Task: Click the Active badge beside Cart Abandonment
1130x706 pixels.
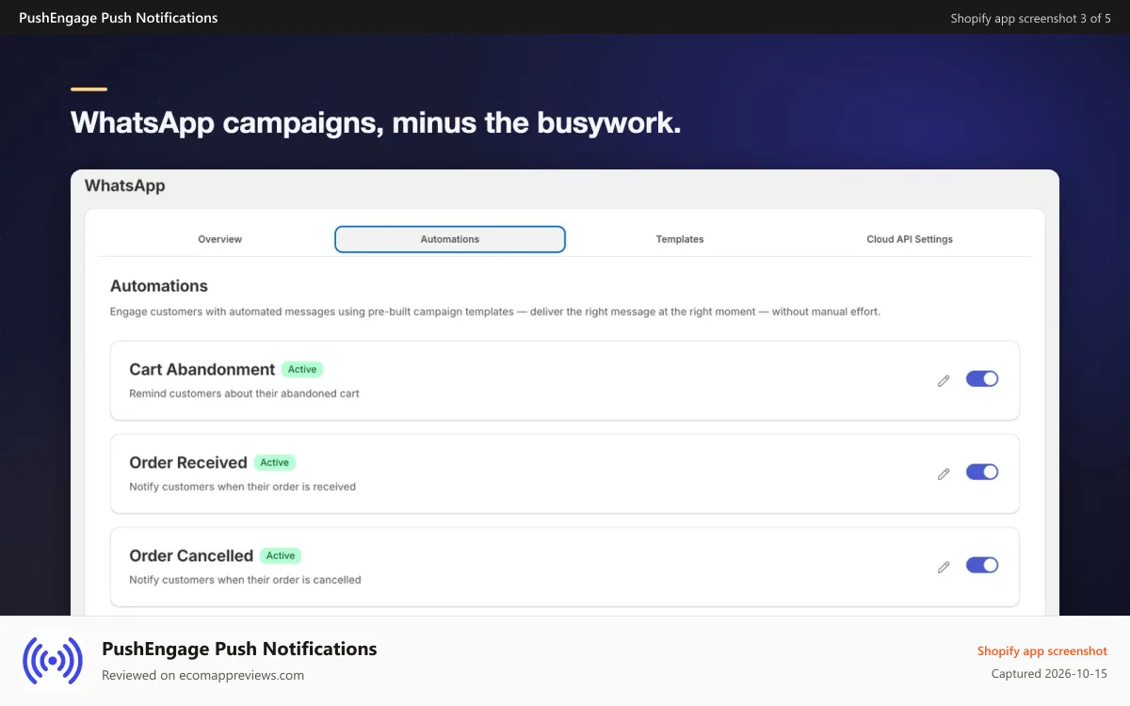Action: (302, 369)
